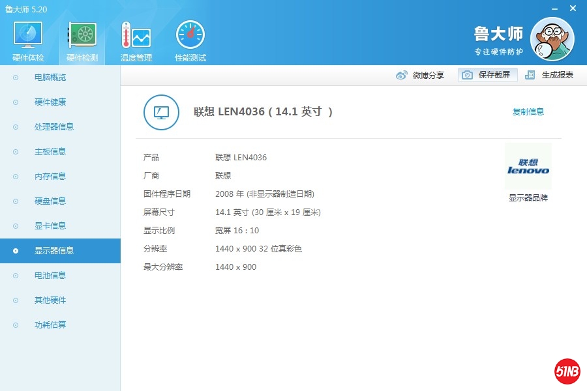Screen dimensions: 587x391
Task: Select 电池信息 battery info
Action: point(50,276)
